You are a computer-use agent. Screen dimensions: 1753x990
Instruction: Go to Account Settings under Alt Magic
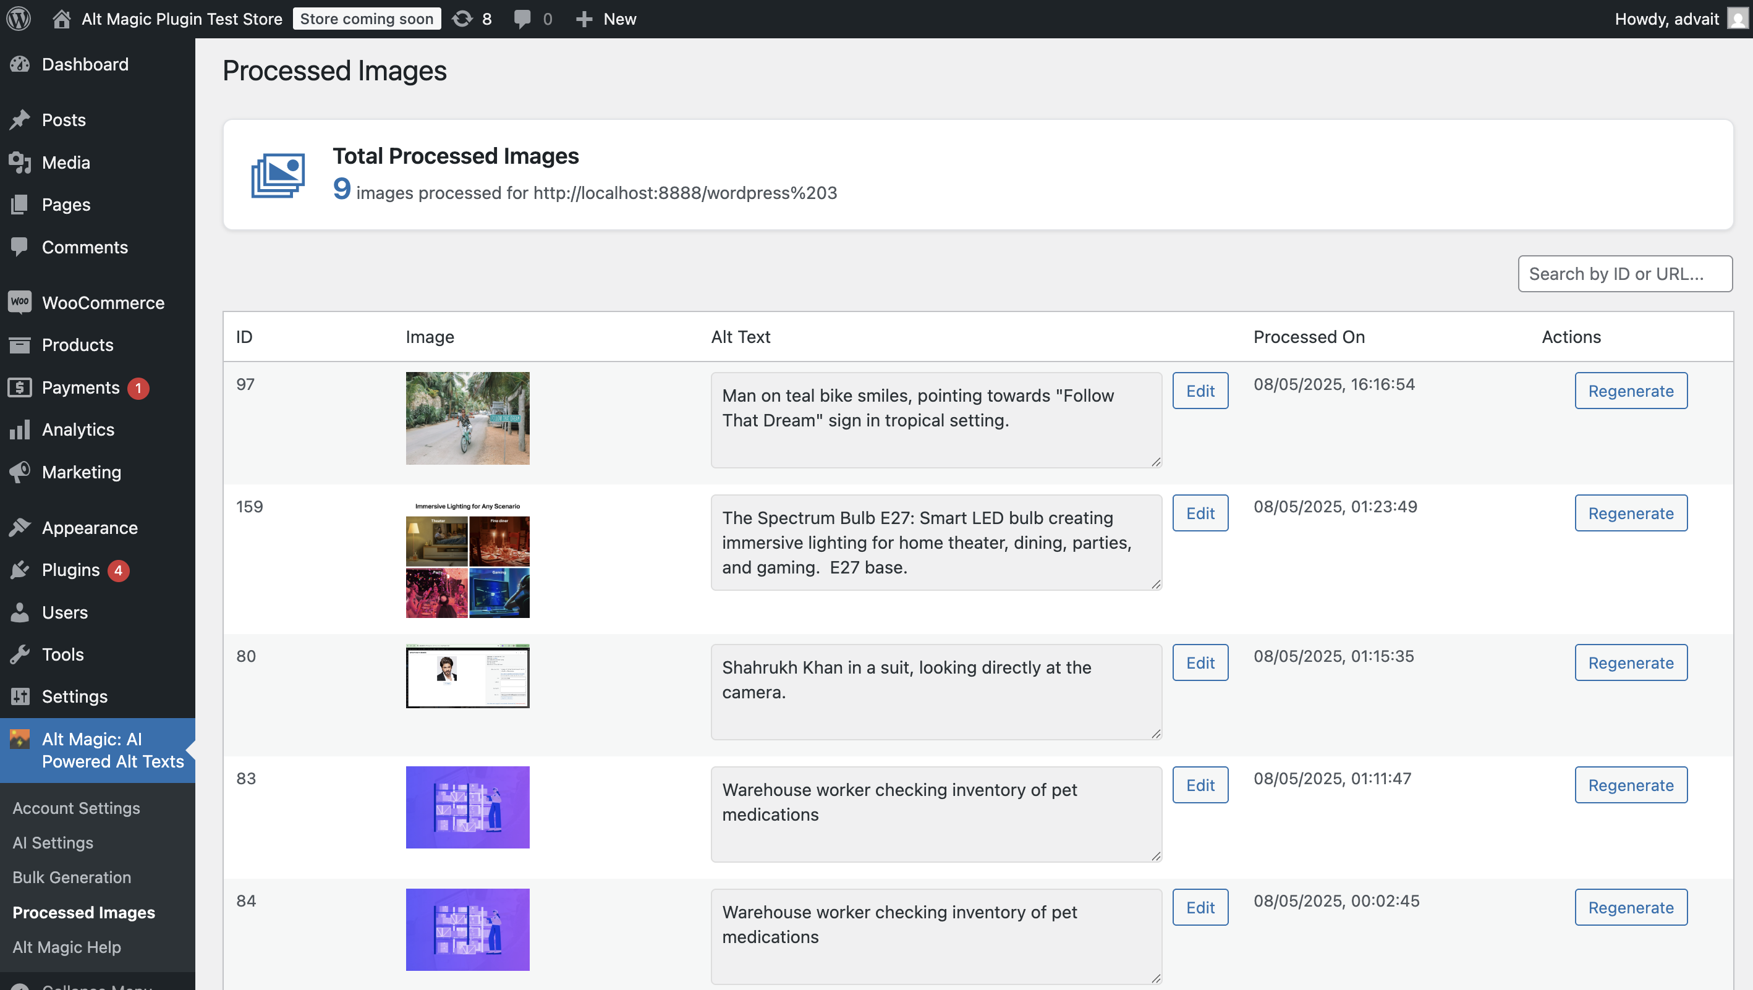coord(75,808)
